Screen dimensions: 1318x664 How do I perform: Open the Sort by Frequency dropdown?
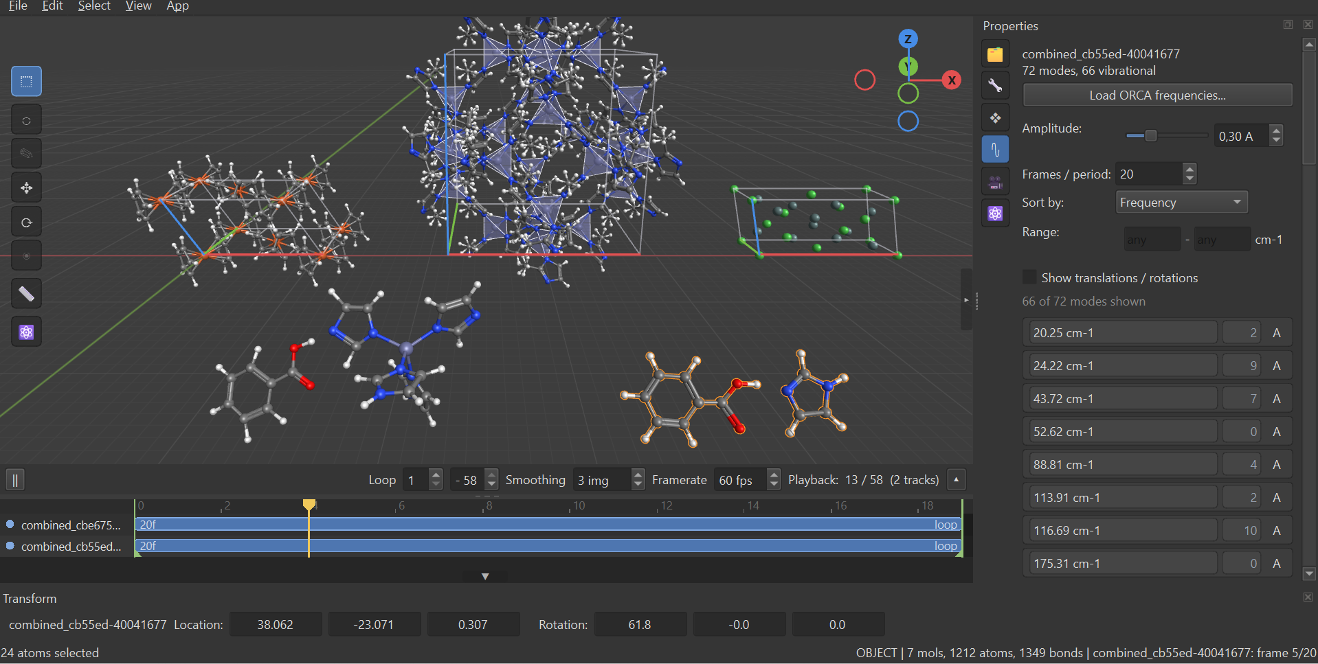[x=1181, y=203]
